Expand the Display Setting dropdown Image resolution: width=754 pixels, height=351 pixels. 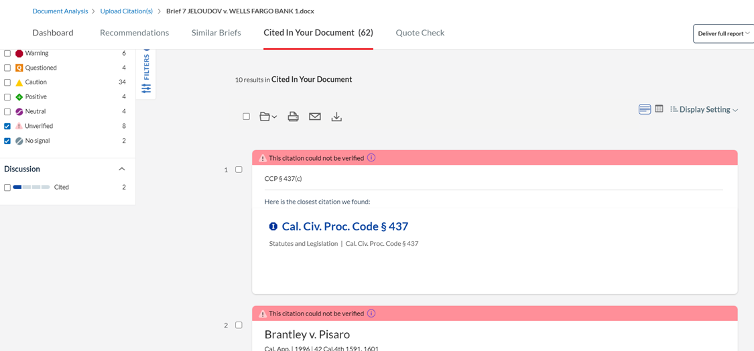[704, 110]
